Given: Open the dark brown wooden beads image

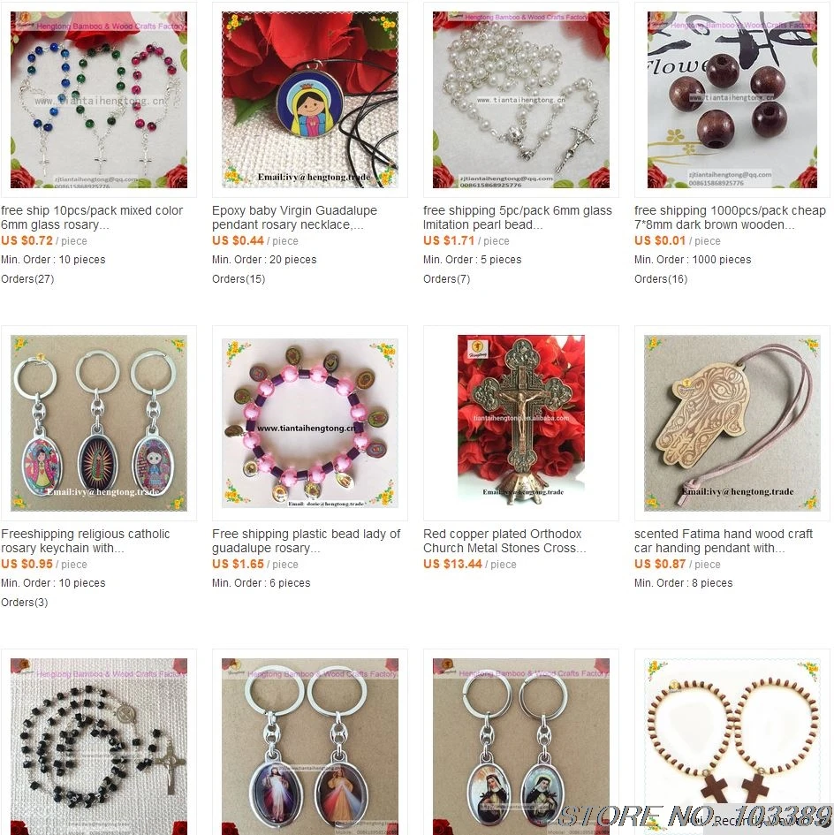Looking at the screenshot, I should (732, 100).
